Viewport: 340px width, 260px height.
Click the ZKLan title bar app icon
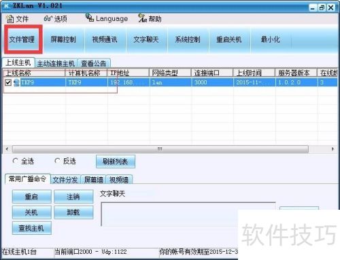pos(6,5)
